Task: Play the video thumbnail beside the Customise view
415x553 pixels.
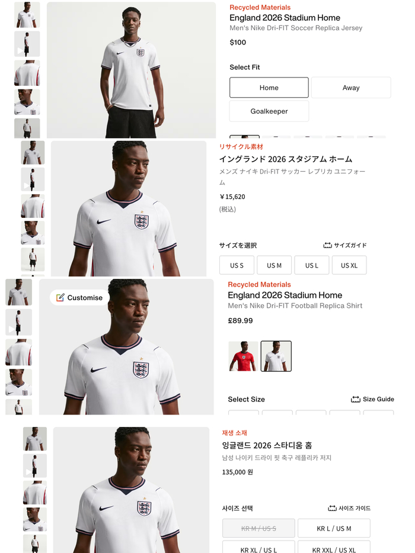Action: tap(18, 323)
